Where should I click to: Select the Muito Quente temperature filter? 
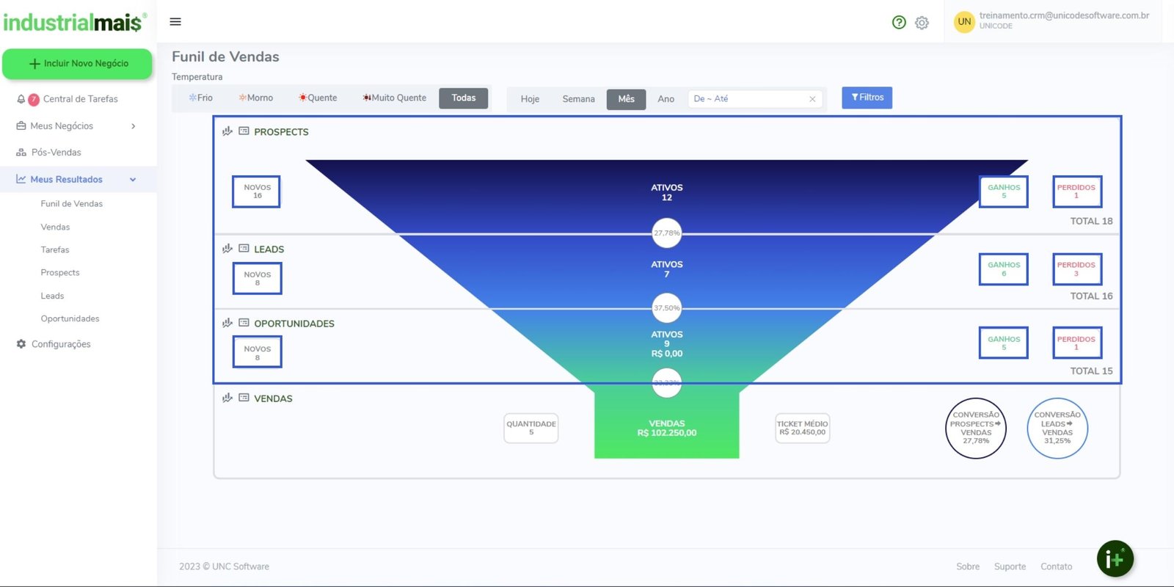click(394, 98)
